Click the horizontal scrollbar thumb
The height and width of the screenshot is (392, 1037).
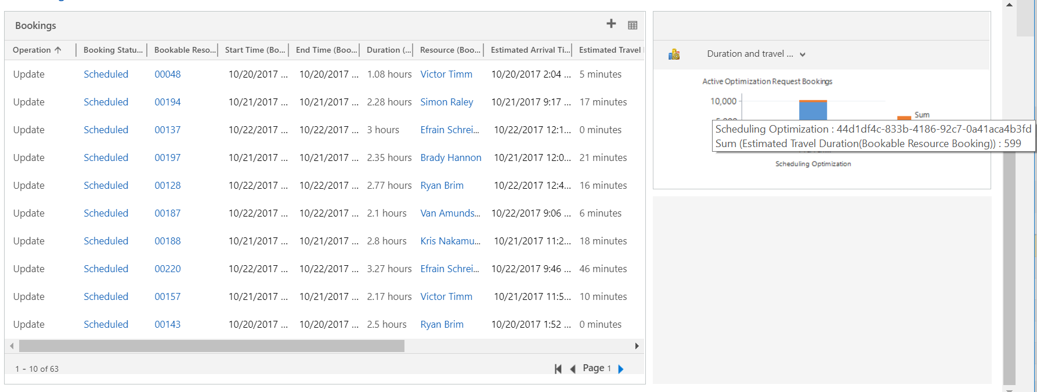(212, 346)
